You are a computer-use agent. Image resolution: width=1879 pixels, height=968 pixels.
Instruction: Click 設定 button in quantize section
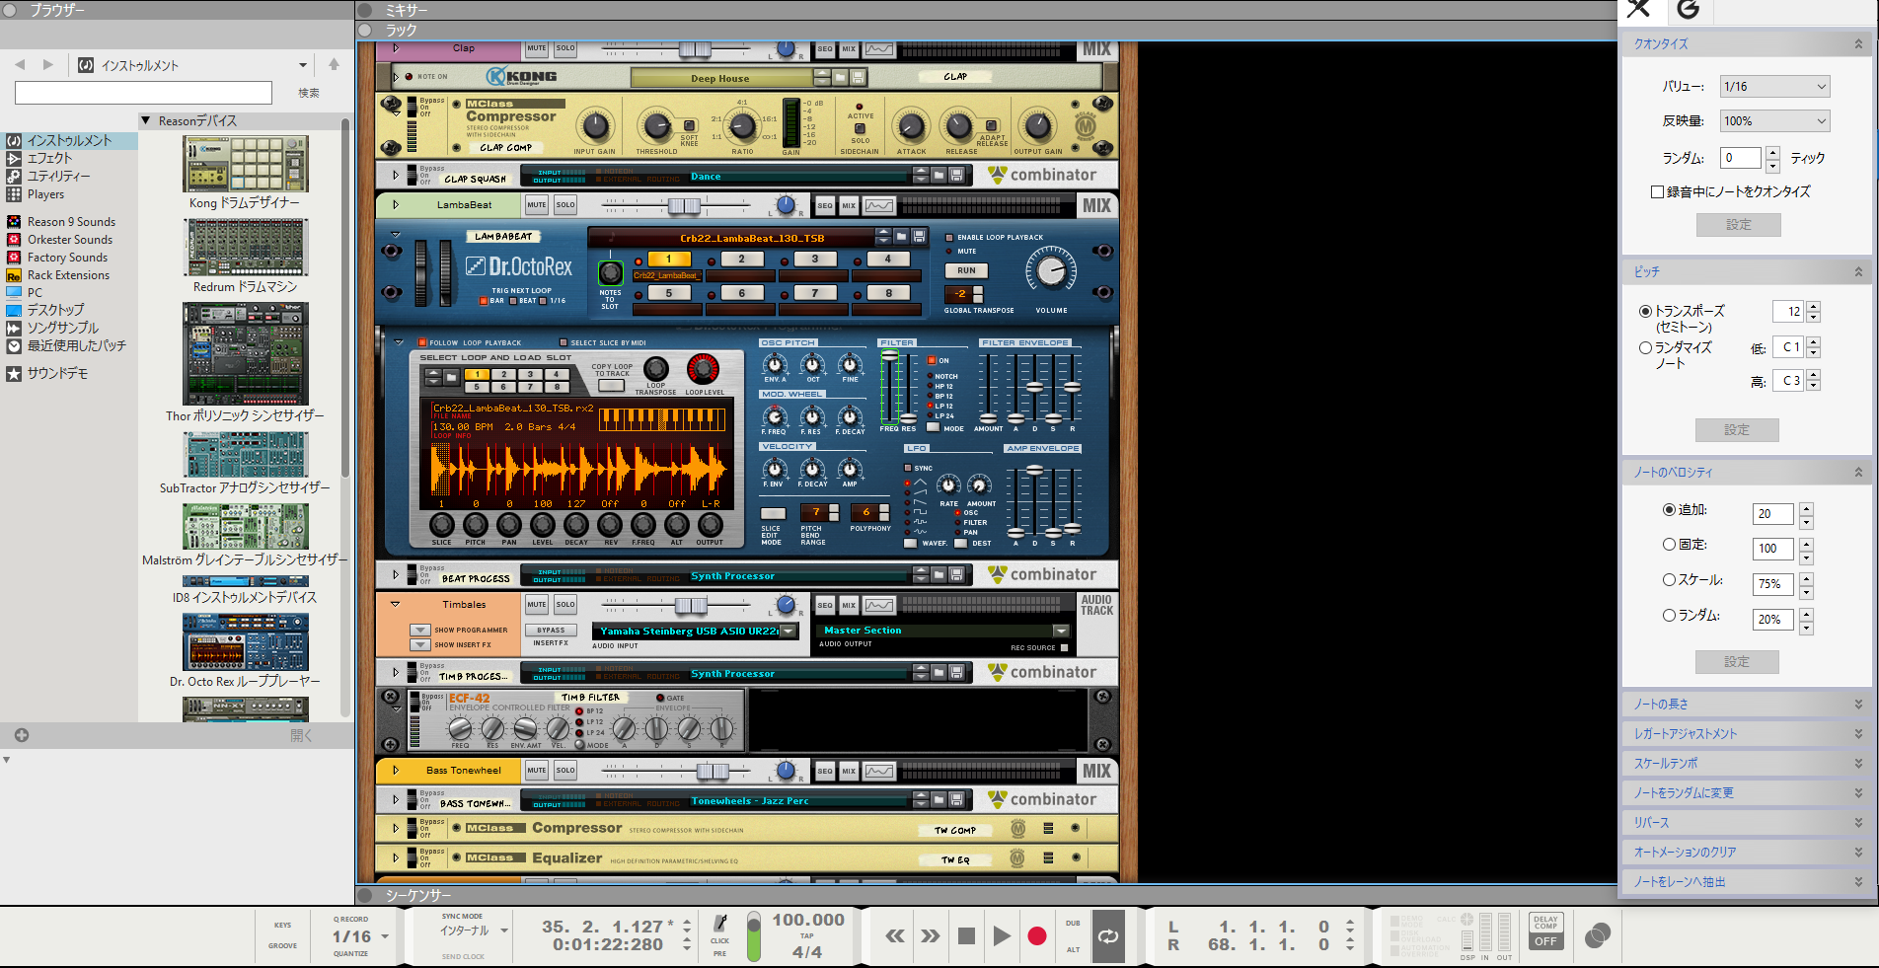[1739, 225]
